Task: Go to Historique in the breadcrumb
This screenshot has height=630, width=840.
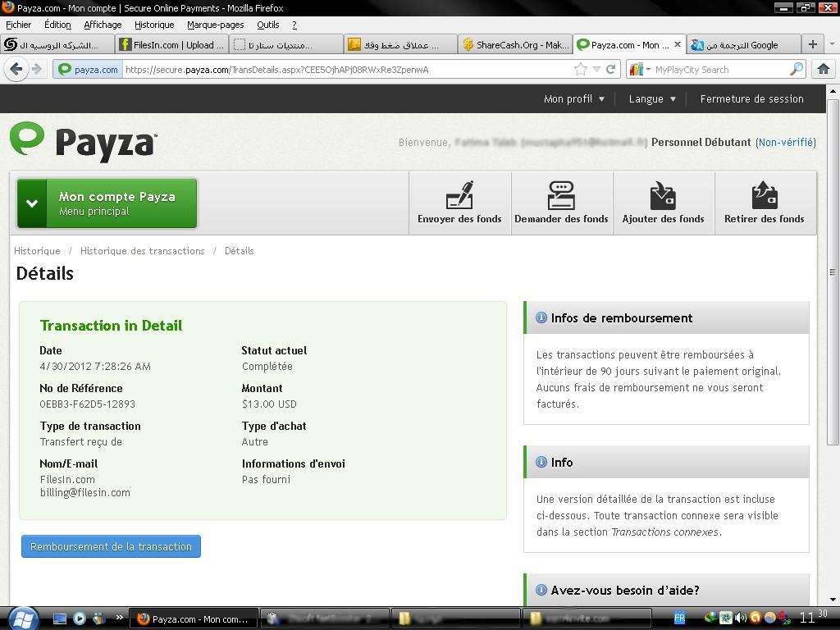Action: (37, 251)
